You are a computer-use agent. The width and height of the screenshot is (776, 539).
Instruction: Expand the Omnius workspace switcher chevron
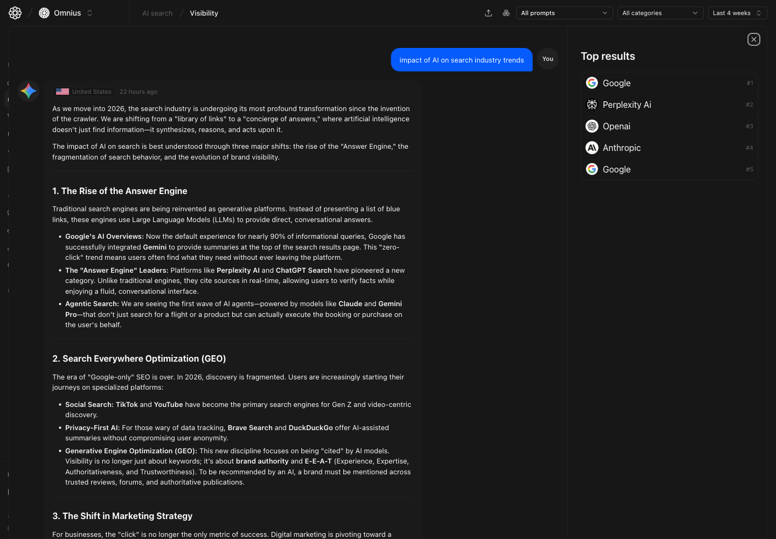pos(89,12)
